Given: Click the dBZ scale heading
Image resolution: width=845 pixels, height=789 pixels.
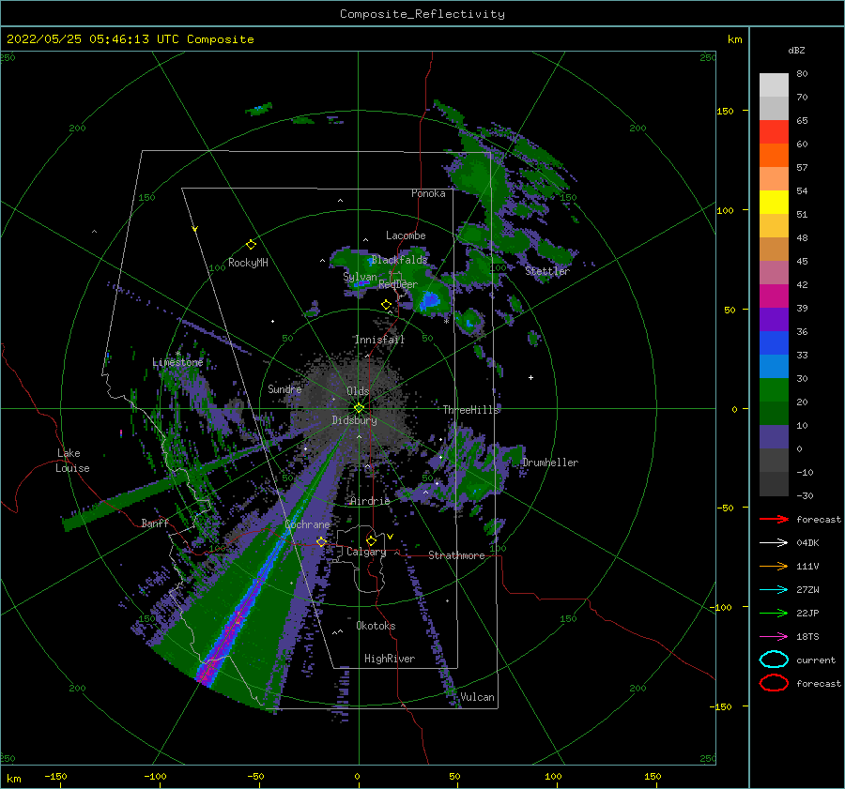Looking at the screenshot, I should [x=796, y=50].
